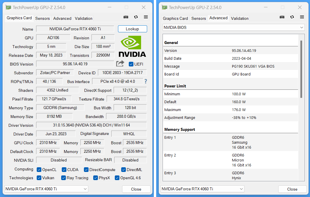The image size is (310, 197).
Task: Click the Minimum power limit 100.0 W value
Action: 239,94
